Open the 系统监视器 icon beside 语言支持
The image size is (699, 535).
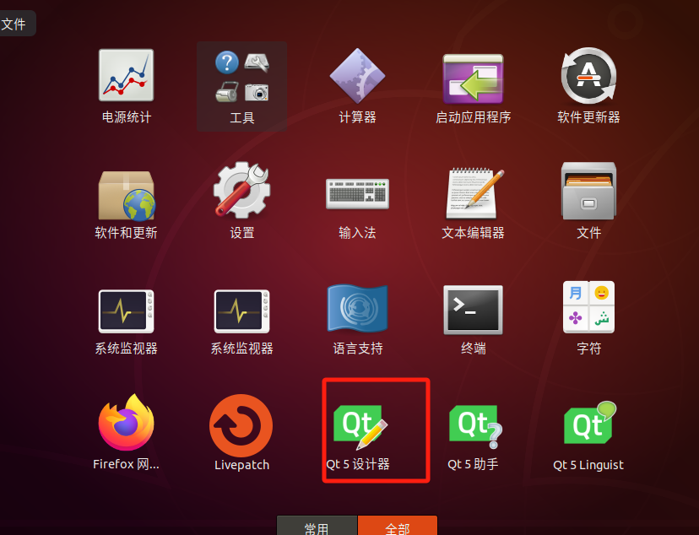[241, 311]
